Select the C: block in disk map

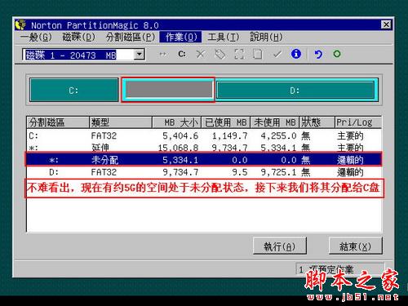click(74, 90)
